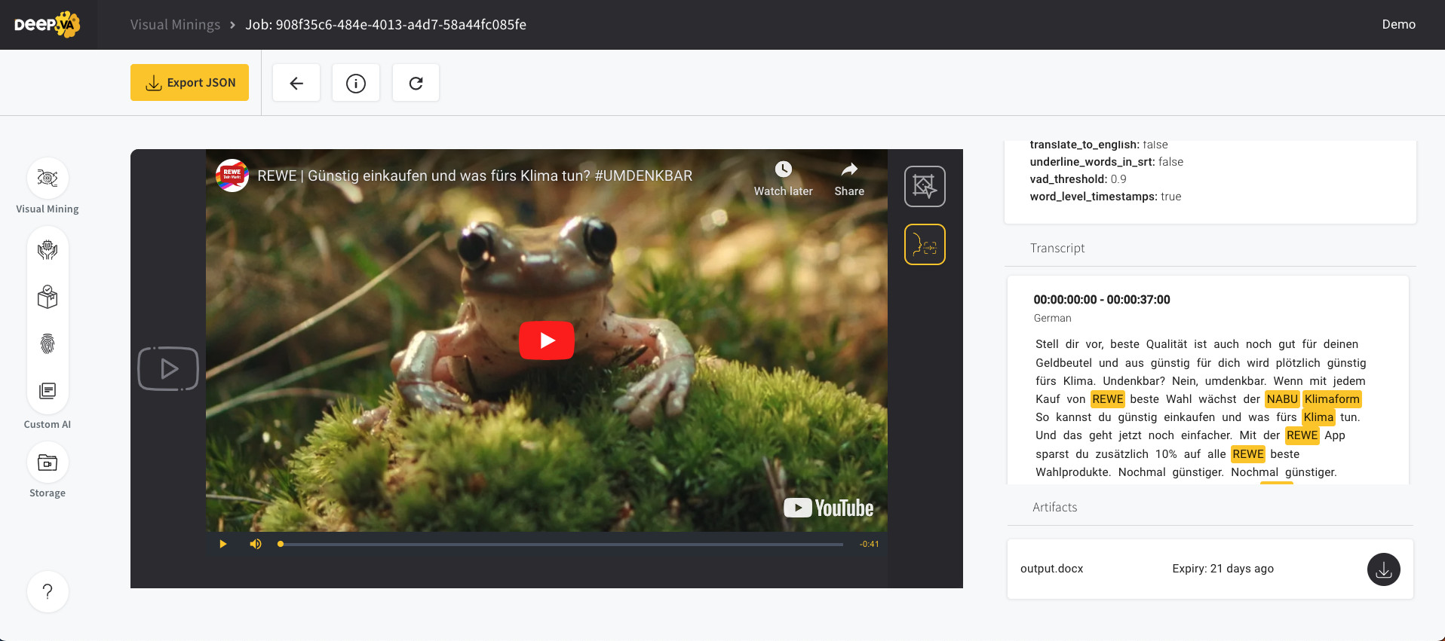Click the output.docx file name
This screenshot has width=1445, height=641.
1051,569
